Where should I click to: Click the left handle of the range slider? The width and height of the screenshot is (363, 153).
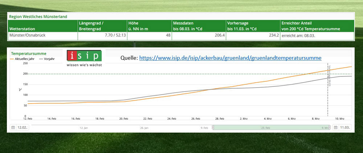[213, 128]
